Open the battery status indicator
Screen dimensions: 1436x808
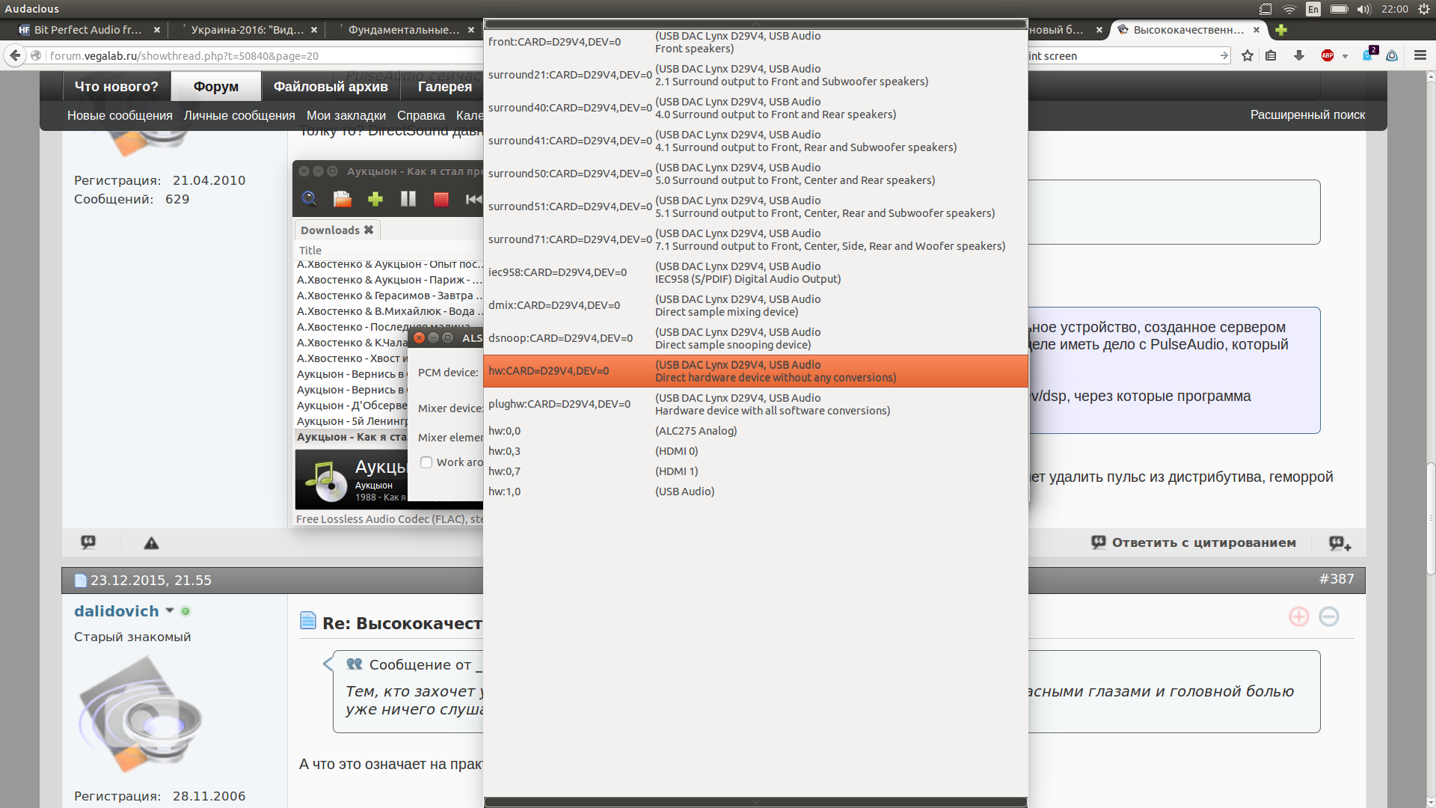pyautogui.click(x=1339, y=9)
